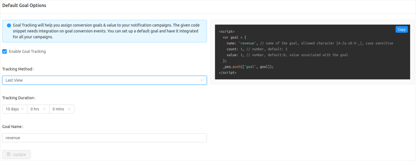
Task: Click the name: 'revenue' code line
Action: tap(310, 43)
